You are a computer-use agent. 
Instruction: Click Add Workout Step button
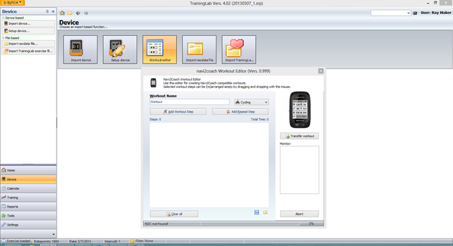178,112
